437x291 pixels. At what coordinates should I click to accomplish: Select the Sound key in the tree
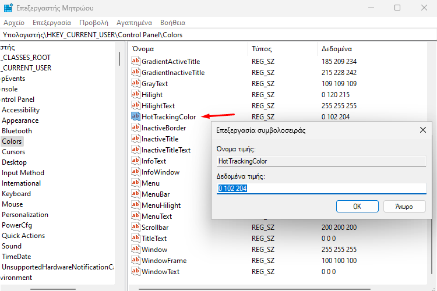click(12, 246)
